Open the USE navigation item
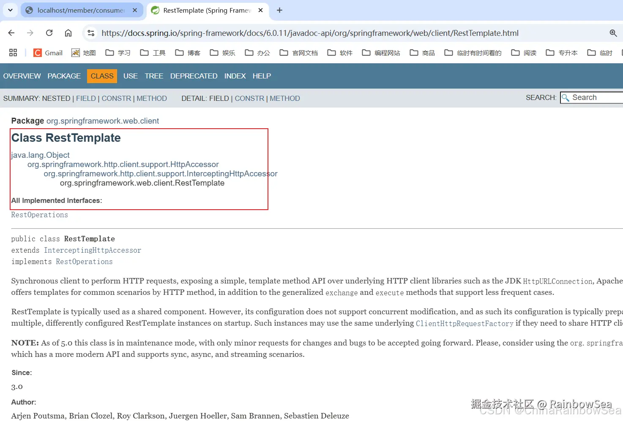 [131, 76]
